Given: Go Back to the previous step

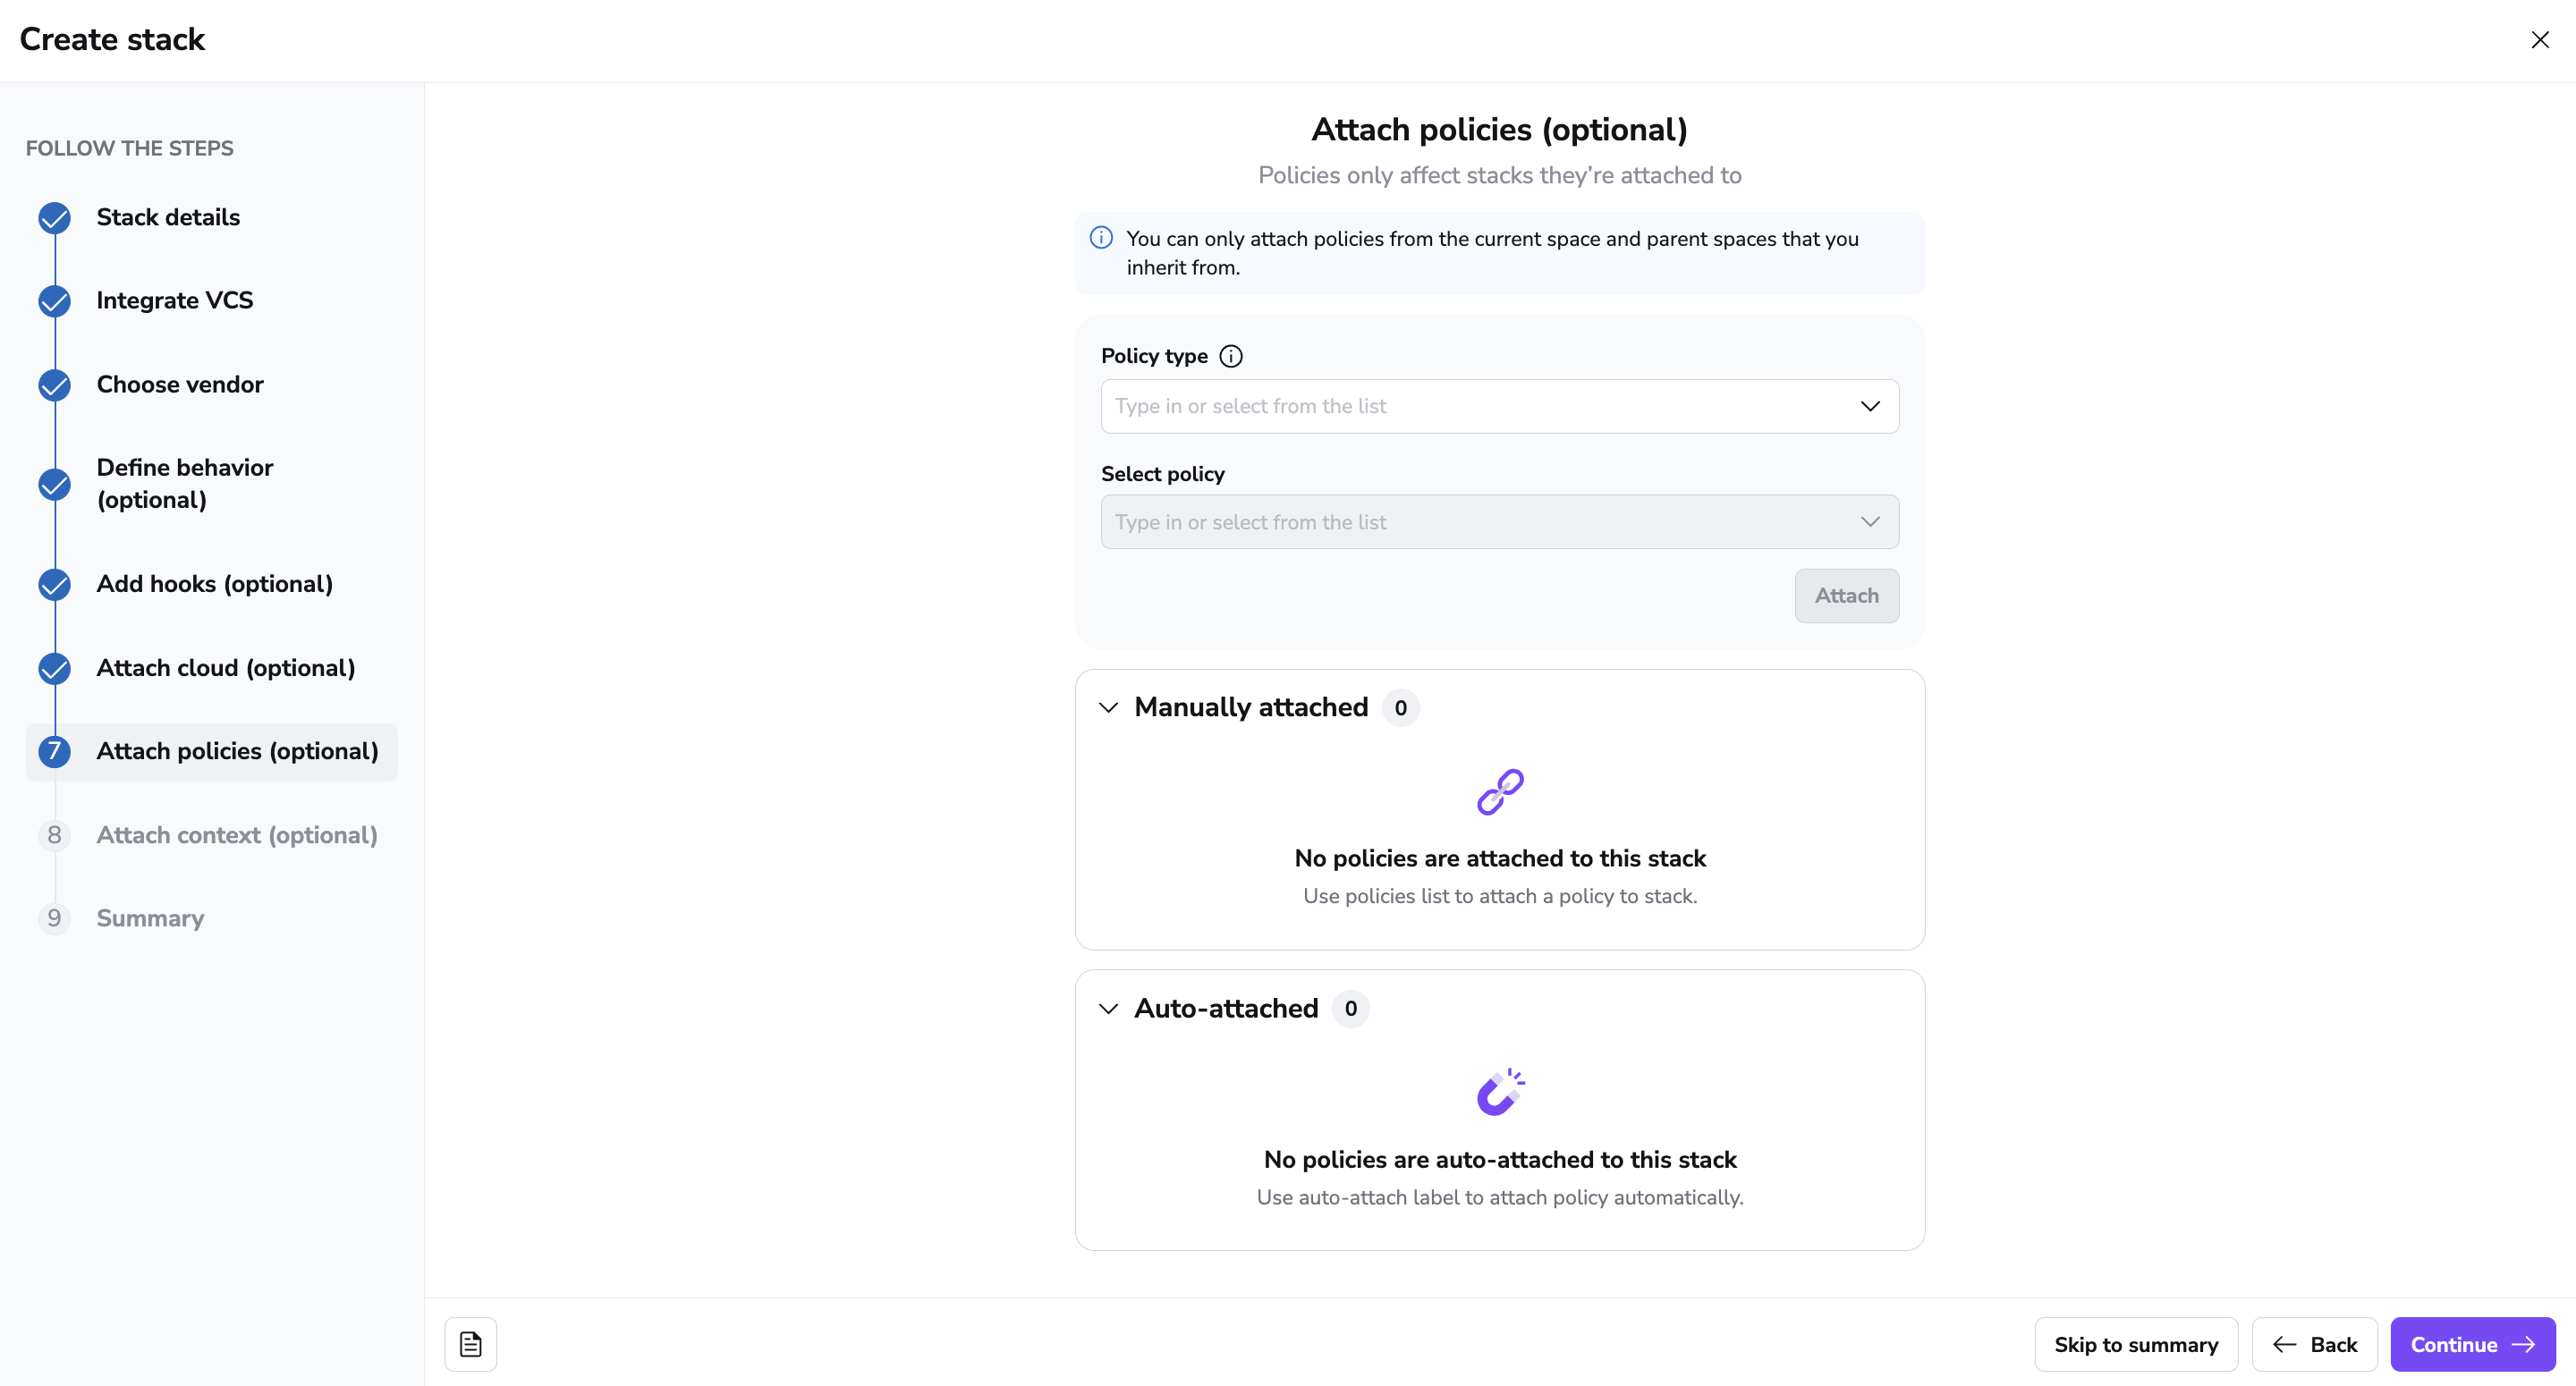Looking at the screenshot, I should tap(2314, 1345).
